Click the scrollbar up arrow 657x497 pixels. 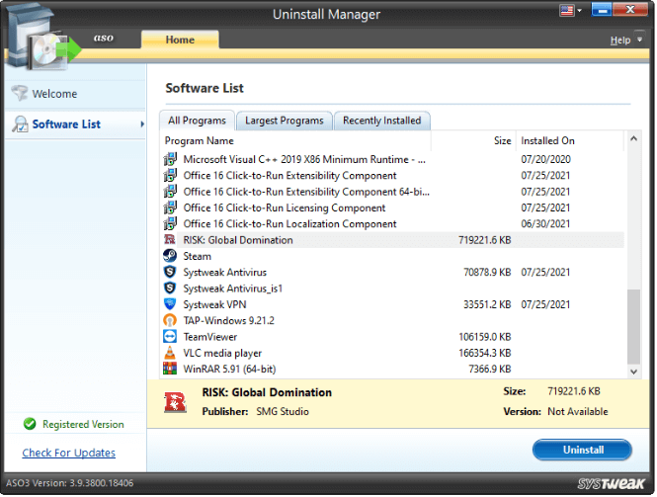coord(633,138)
